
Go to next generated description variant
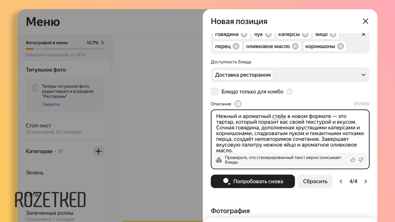click(366, 181)
